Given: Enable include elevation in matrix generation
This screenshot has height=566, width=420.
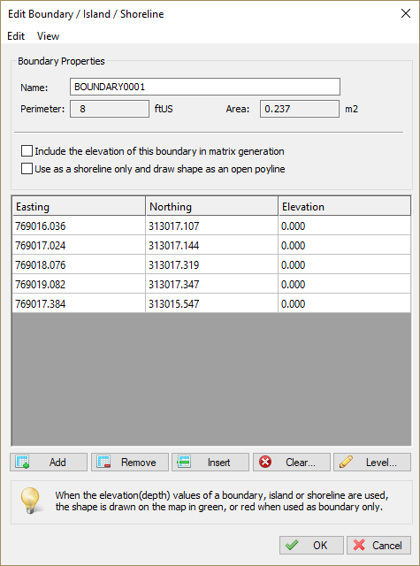Looking at the screenshot, I should pos(27,151).
